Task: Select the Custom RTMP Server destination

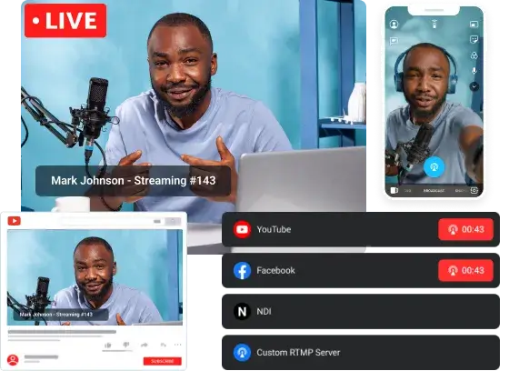Action: [361, 353]
